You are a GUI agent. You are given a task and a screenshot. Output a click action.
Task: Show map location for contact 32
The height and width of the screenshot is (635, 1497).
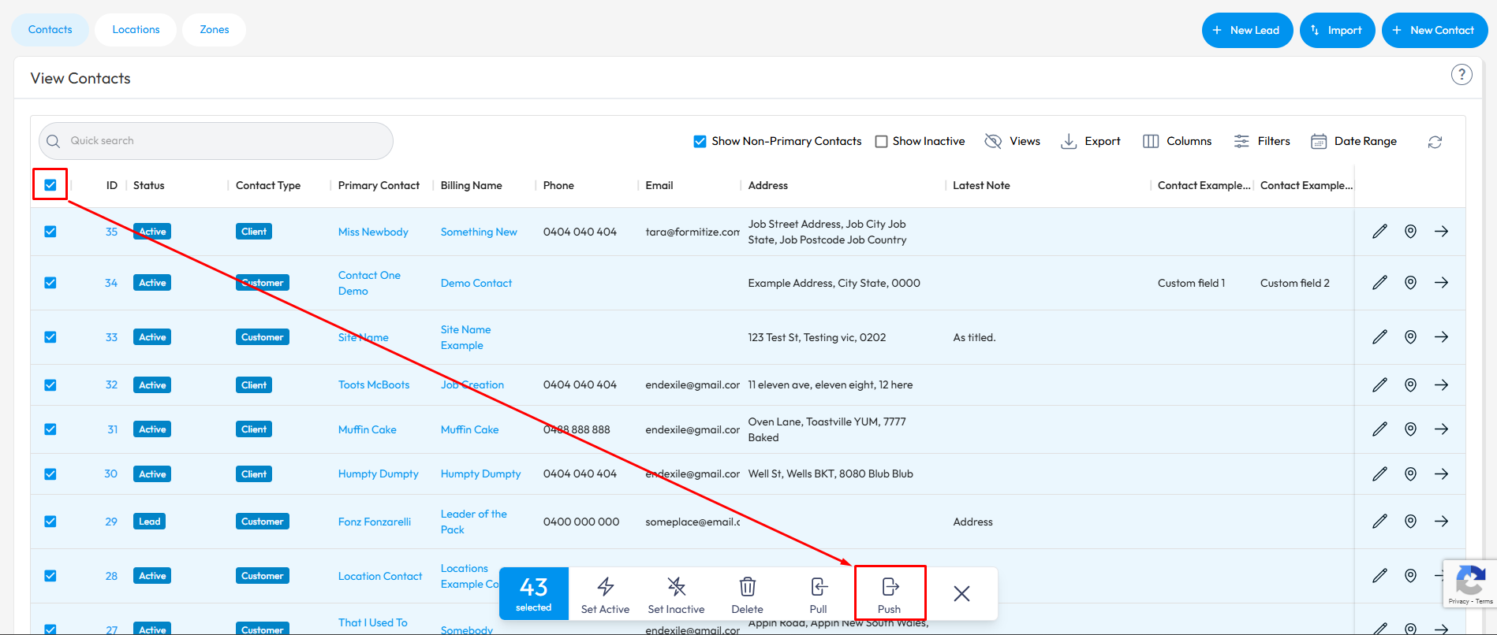pyautogui.click(x=1410, y=385)
